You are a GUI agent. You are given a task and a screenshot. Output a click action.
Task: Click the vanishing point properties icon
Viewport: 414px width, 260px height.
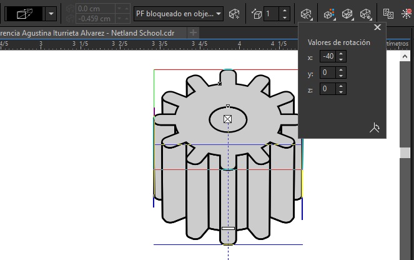pyautogui.click(x=234, y=13)
